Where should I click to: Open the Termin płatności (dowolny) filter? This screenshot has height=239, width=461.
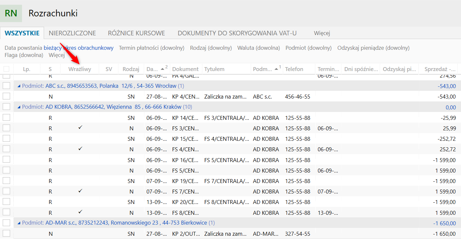tap(151, 48)
